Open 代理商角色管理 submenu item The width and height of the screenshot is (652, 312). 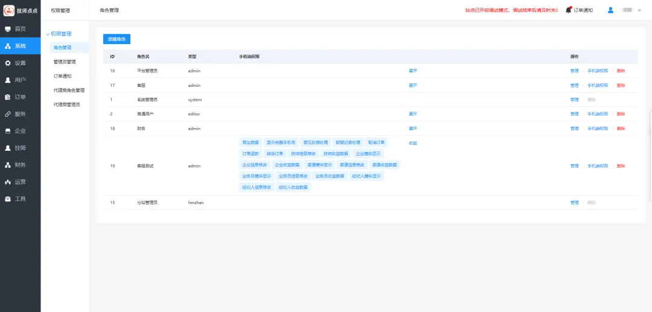tap(69, 90)
